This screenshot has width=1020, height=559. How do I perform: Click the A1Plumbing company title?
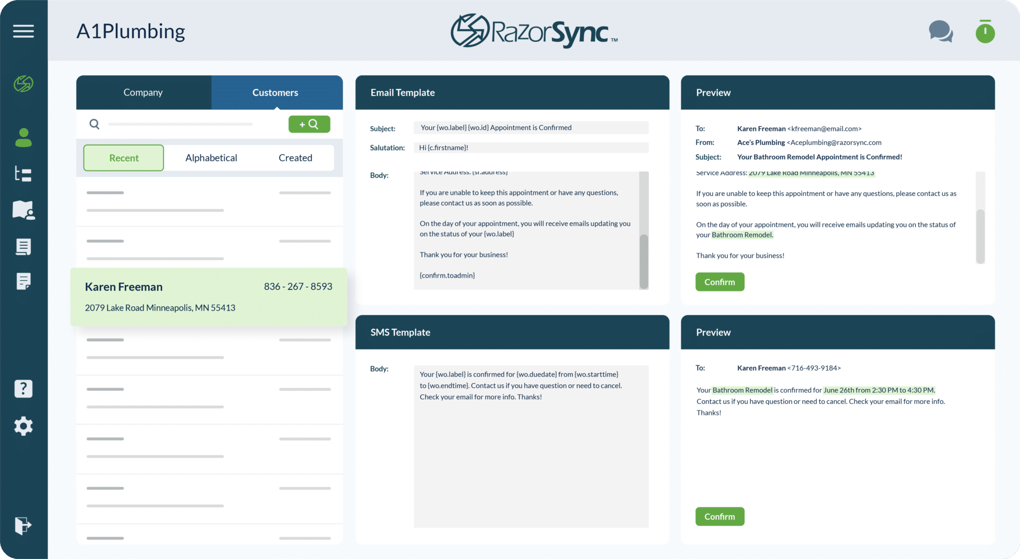tap(131, 31)
